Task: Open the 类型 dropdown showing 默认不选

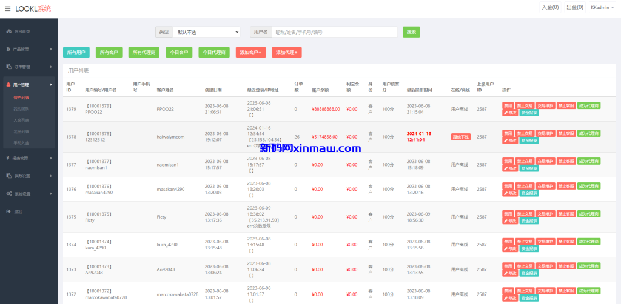Action: [x=206, y=31]
